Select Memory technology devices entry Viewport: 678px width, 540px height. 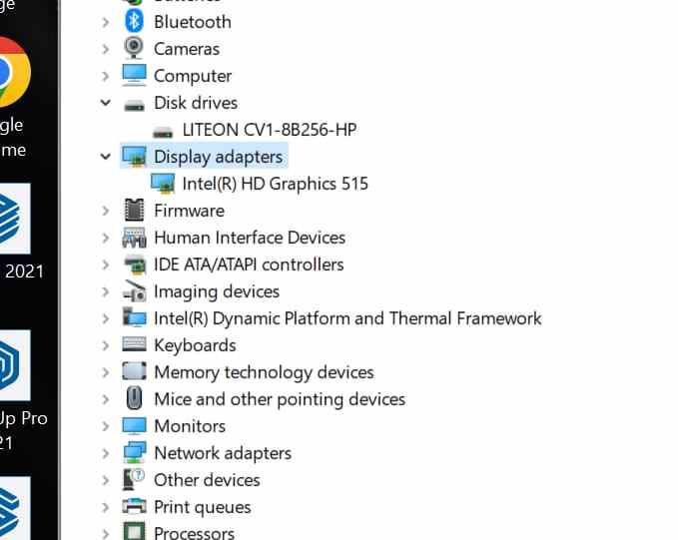[264, 372]
